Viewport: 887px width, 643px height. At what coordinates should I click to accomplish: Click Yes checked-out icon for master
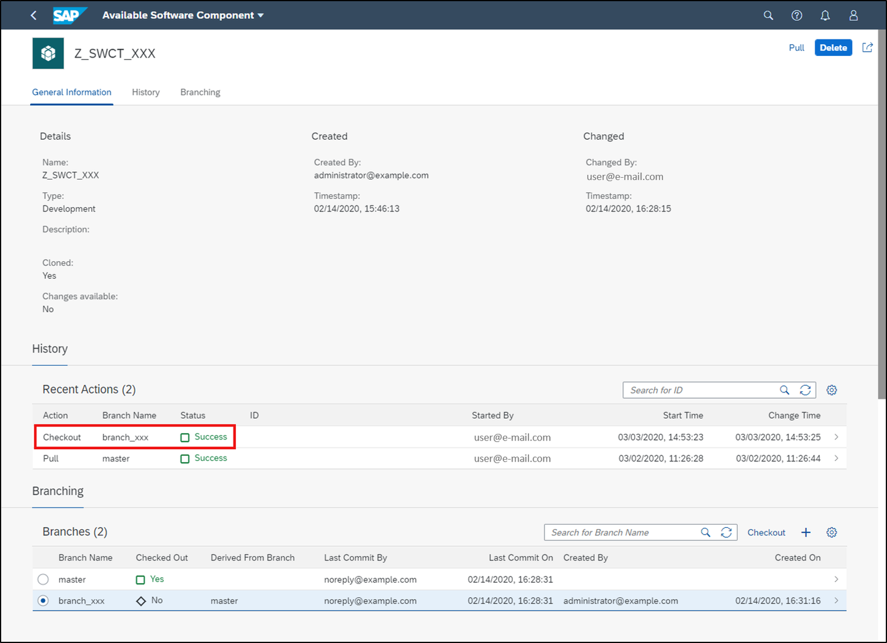(x=140, y=580)
